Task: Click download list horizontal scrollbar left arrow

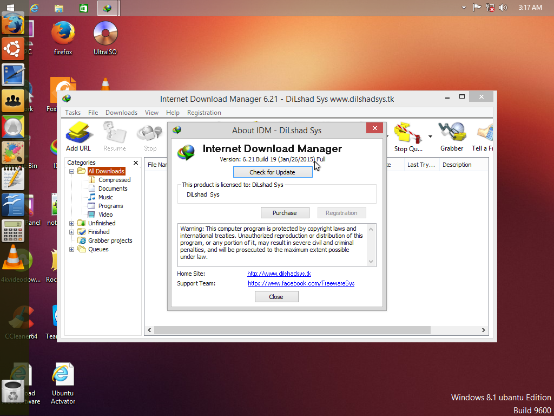Action: click(x=149, y=330)
